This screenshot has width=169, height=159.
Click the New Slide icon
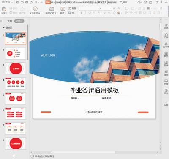point(52,9)
